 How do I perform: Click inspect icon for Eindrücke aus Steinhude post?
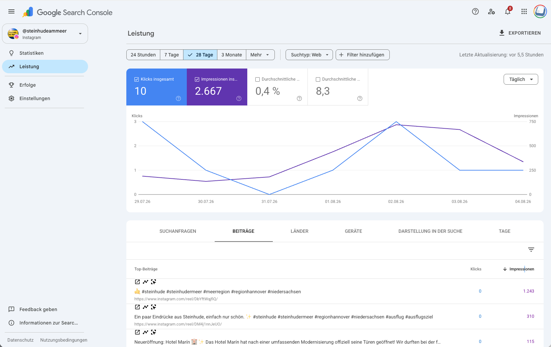[x=154, y=307]
